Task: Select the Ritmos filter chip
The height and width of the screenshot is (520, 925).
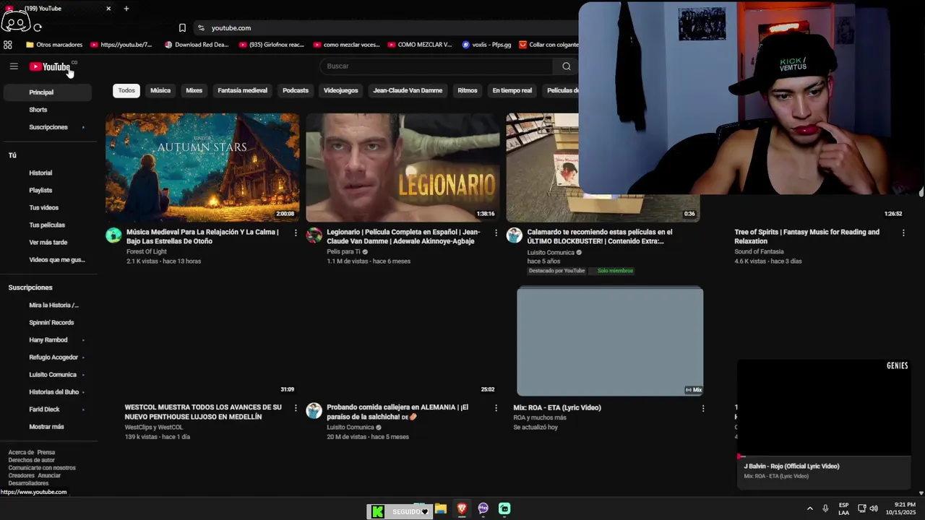Action: click(468, 90)
